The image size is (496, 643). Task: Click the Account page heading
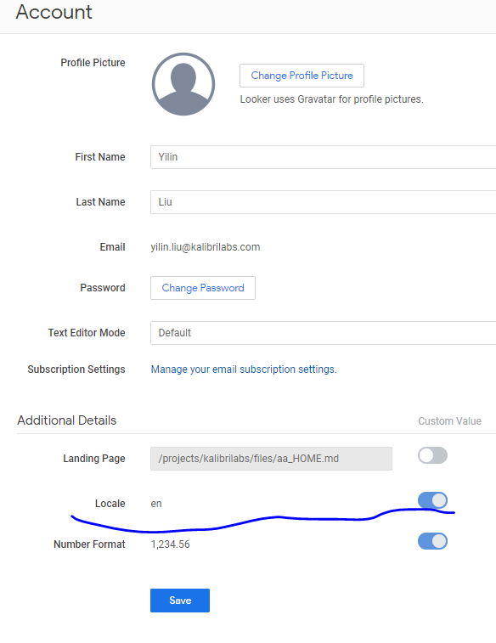(54, 12)
